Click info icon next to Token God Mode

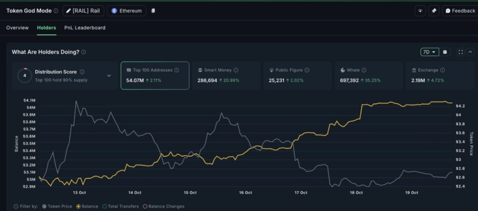(x=56, y=11)
